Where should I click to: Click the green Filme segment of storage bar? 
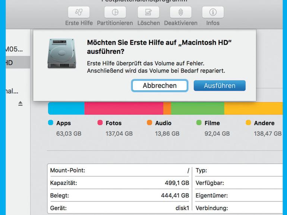[x=198, y=108]
